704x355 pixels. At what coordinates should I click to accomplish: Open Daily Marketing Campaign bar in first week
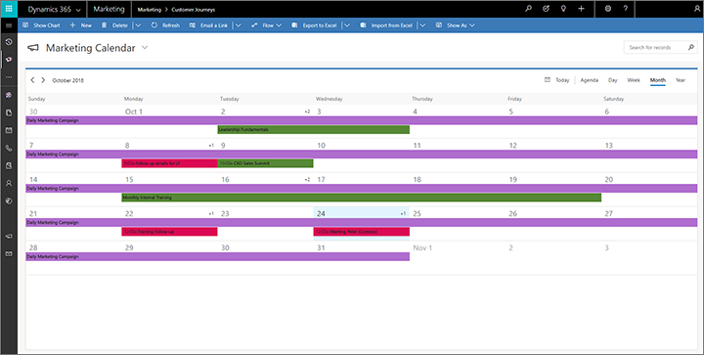[362, 120]
